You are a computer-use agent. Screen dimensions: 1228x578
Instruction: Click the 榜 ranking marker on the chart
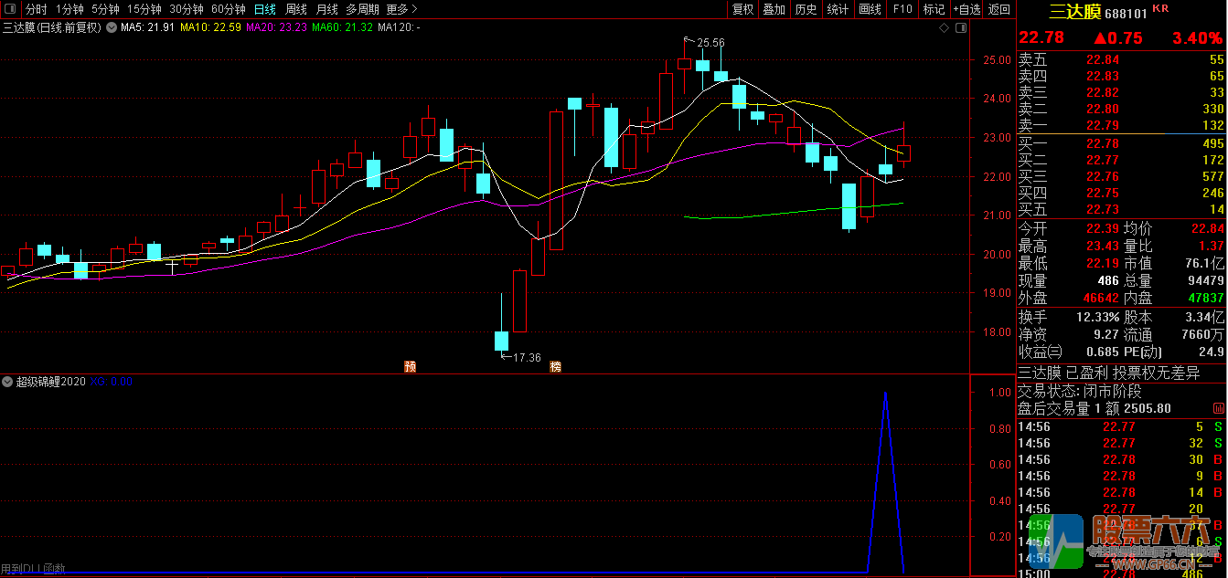click(555, 366)
